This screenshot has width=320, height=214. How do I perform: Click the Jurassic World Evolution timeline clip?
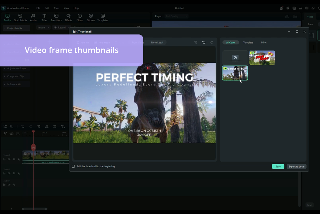pyautogui.click(x=46, y=157)
